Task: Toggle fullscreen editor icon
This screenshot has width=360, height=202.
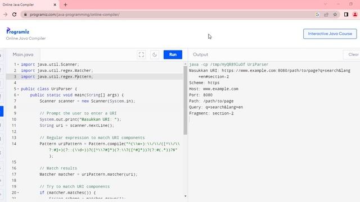Action: [141, 54]
